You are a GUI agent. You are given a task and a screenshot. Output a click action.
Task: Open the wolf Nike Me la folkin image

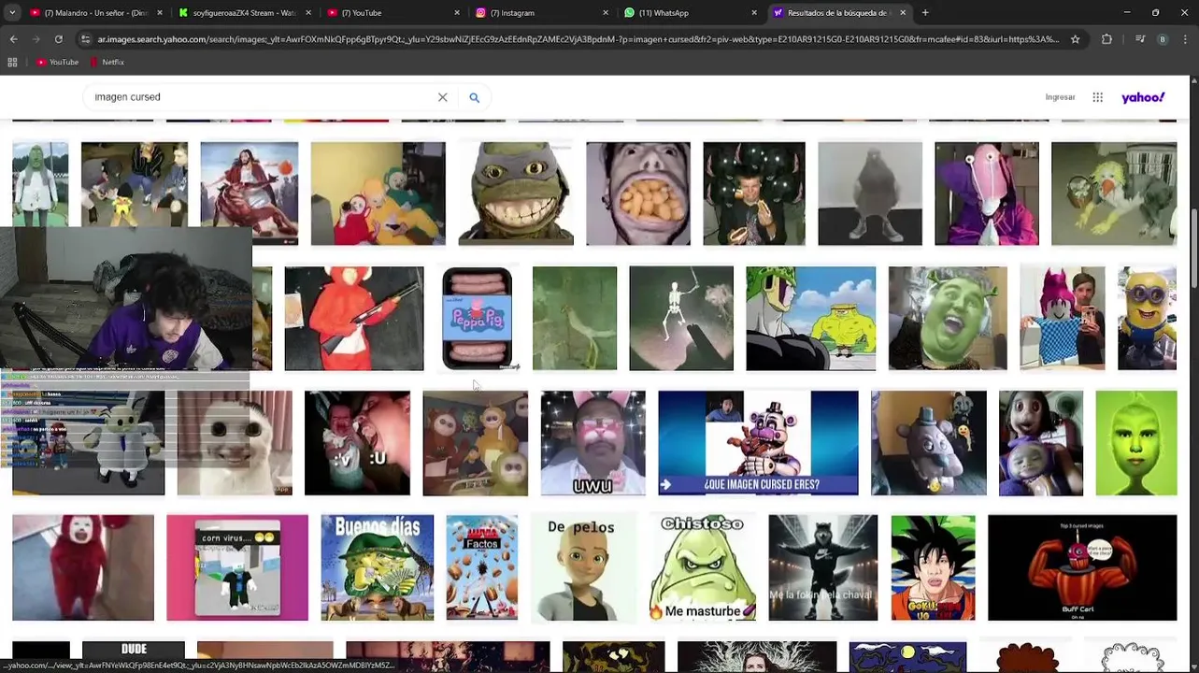tap(822, 567)
